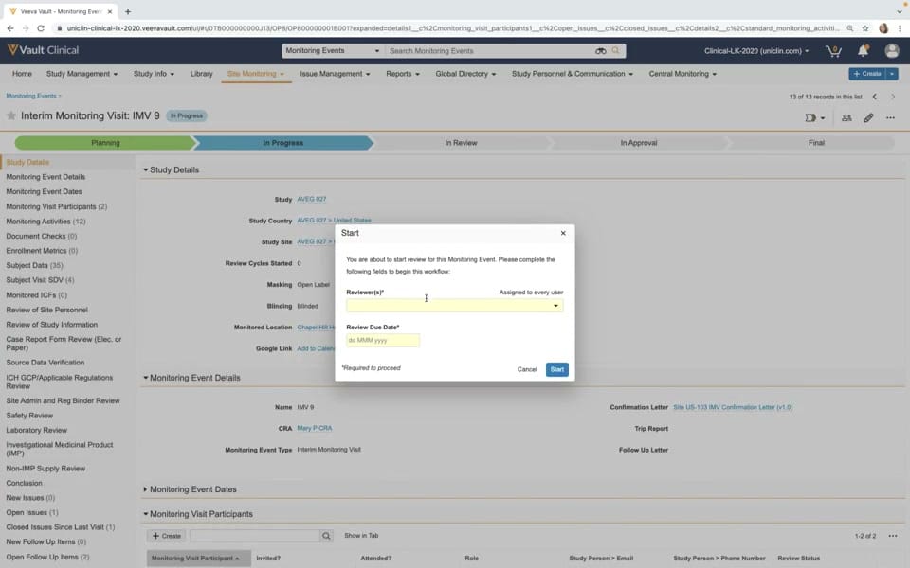Open AVEG 027 study link

tap(312, 199)
